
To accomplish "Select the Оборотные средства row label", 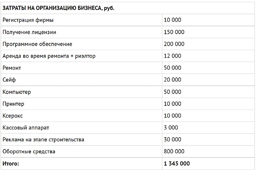I will [x=29, y=152].
